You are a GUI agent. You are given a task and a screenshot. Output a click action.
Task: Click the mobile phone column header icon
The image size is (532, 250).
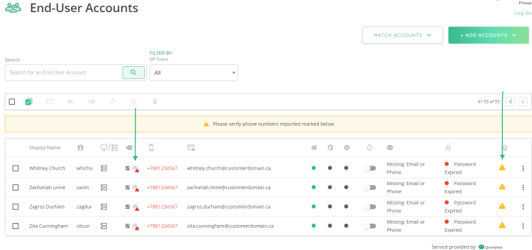click(152, 148)
